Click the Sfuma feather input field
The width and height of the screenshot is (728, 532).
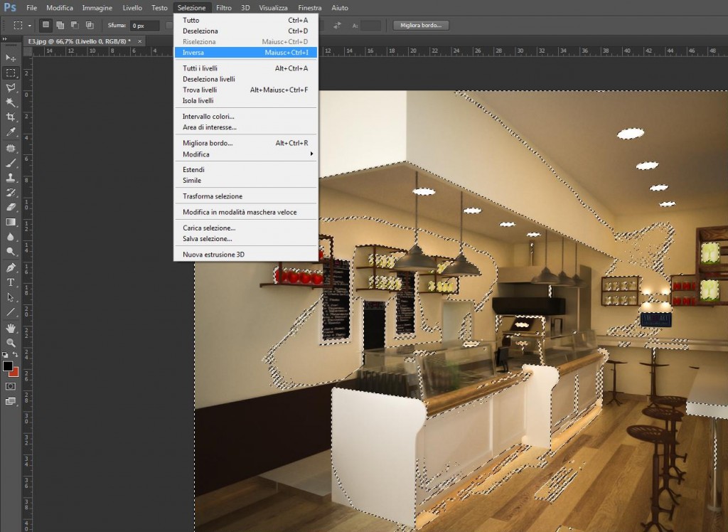[x=144, y=26]
